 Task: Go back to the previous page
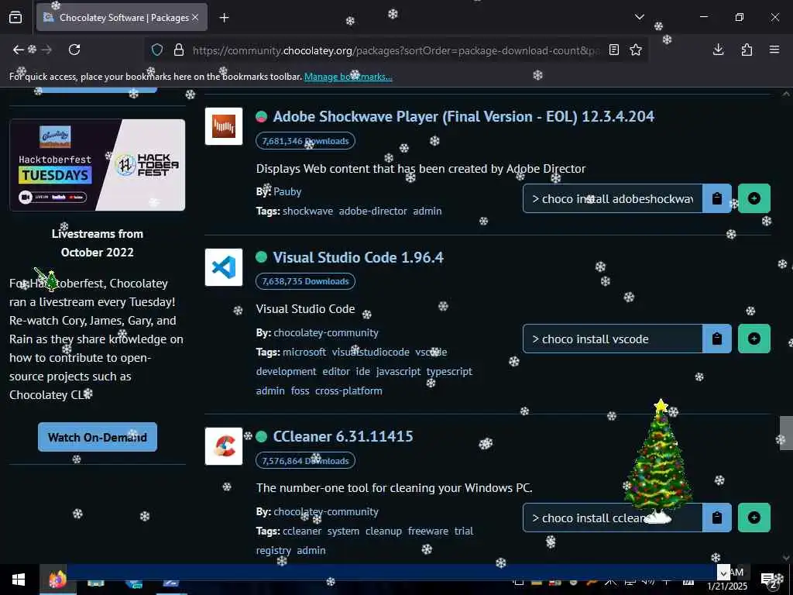coord(19,50)
